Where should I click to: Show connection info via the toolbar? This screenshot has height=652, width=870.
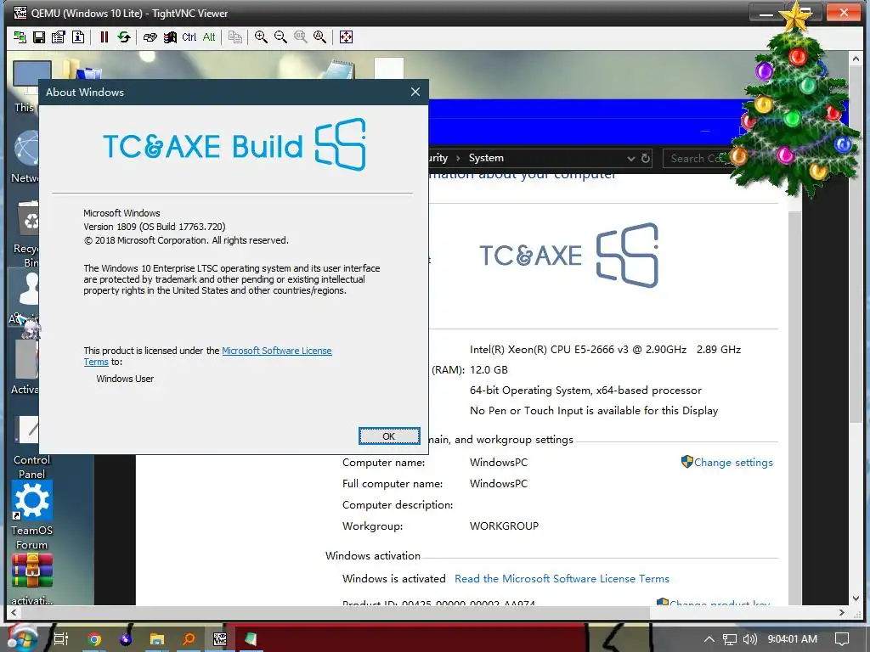tap(78, 37)
